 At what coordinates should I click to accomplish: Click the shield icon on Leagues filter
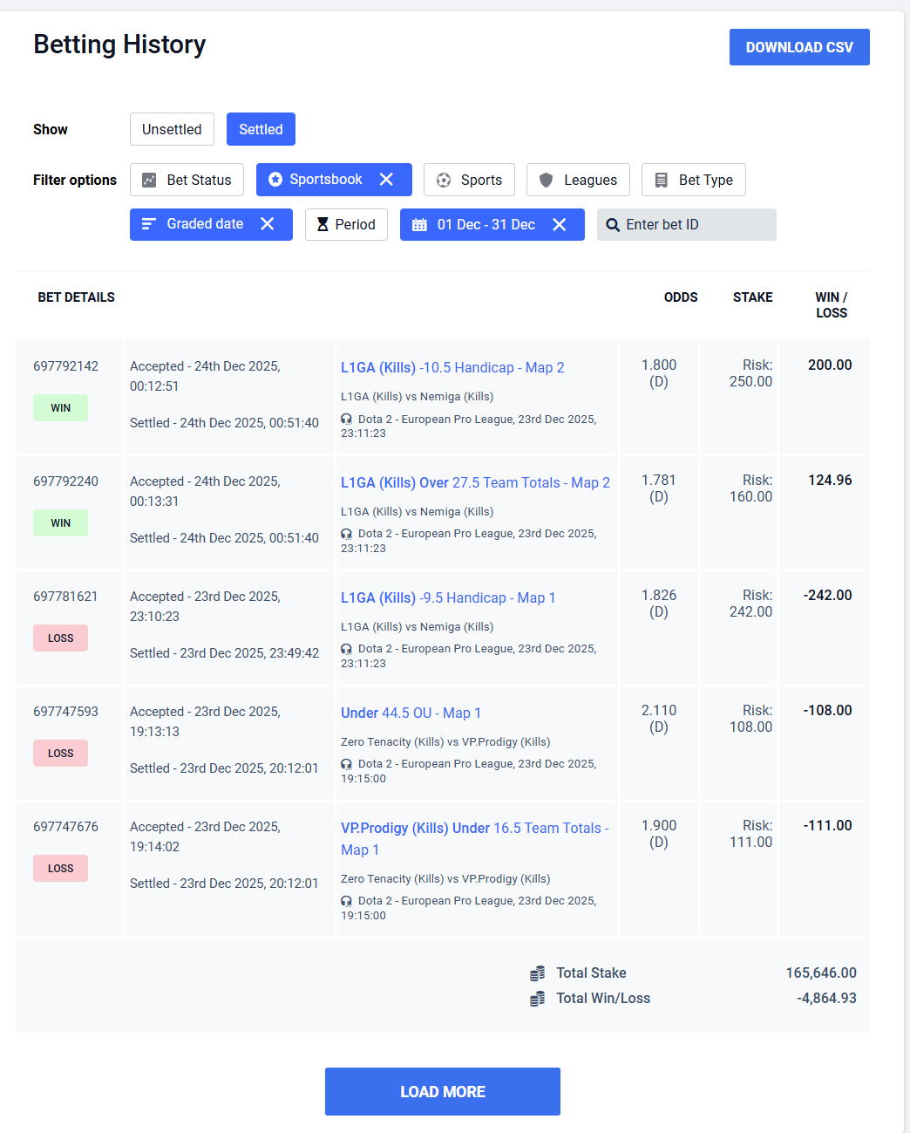546,181
